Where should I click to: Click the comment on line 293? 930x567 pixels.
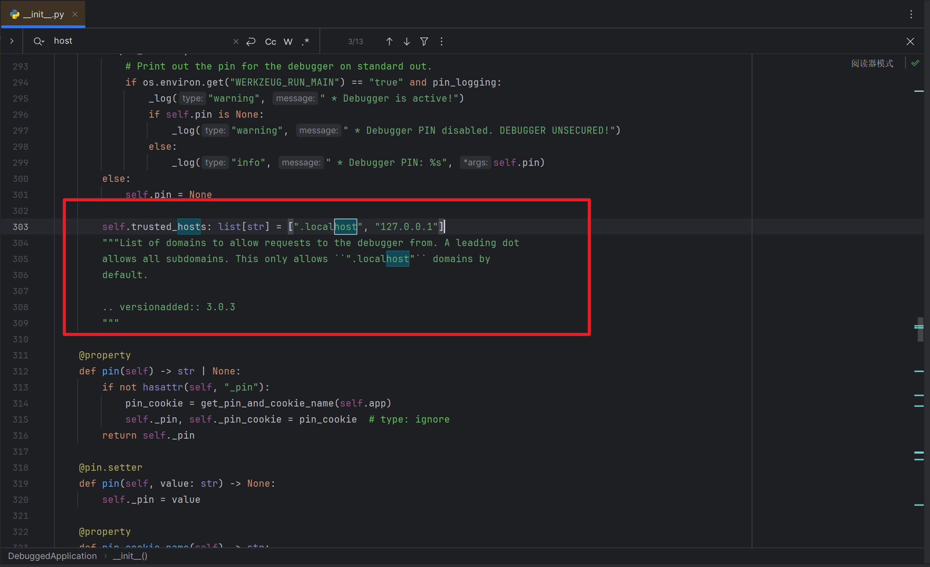[278, 66]
